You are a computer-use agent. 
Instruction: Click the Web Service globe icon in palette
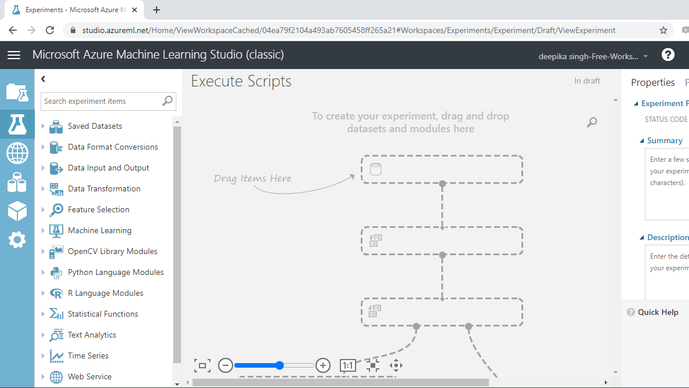(x=56, y=377)
